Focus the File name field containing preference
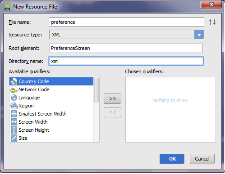225x174 pixels. tap(126, 22)
